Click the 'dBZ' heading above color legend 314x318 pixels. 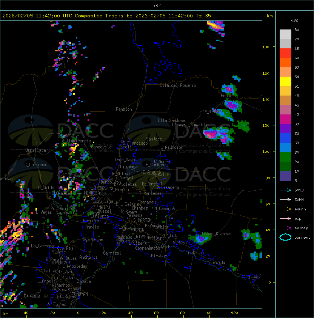(294, 20)
